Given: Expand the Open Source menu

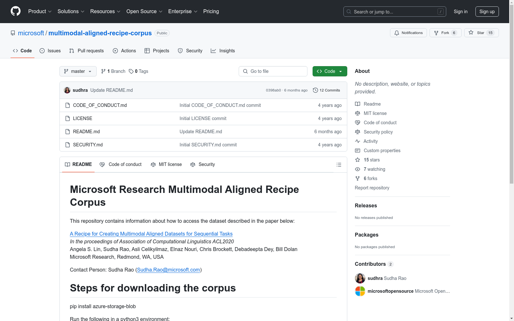Looking at the screenshot, I should pos(145,12).
